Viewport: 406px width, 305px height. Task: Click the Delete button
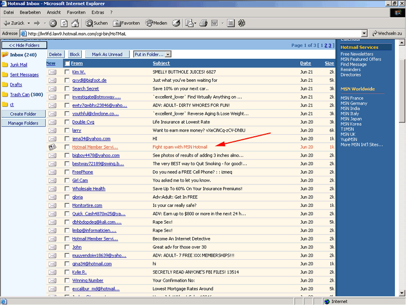[x=55, y=54]
